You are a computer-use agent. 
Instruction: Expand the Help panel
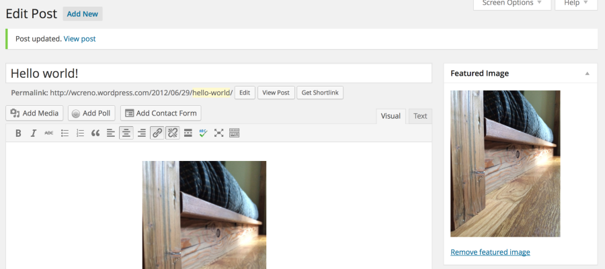(575, 3)
